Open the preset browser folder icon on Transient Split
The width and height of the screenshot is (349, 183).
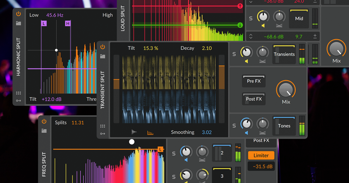coord(102,56)
